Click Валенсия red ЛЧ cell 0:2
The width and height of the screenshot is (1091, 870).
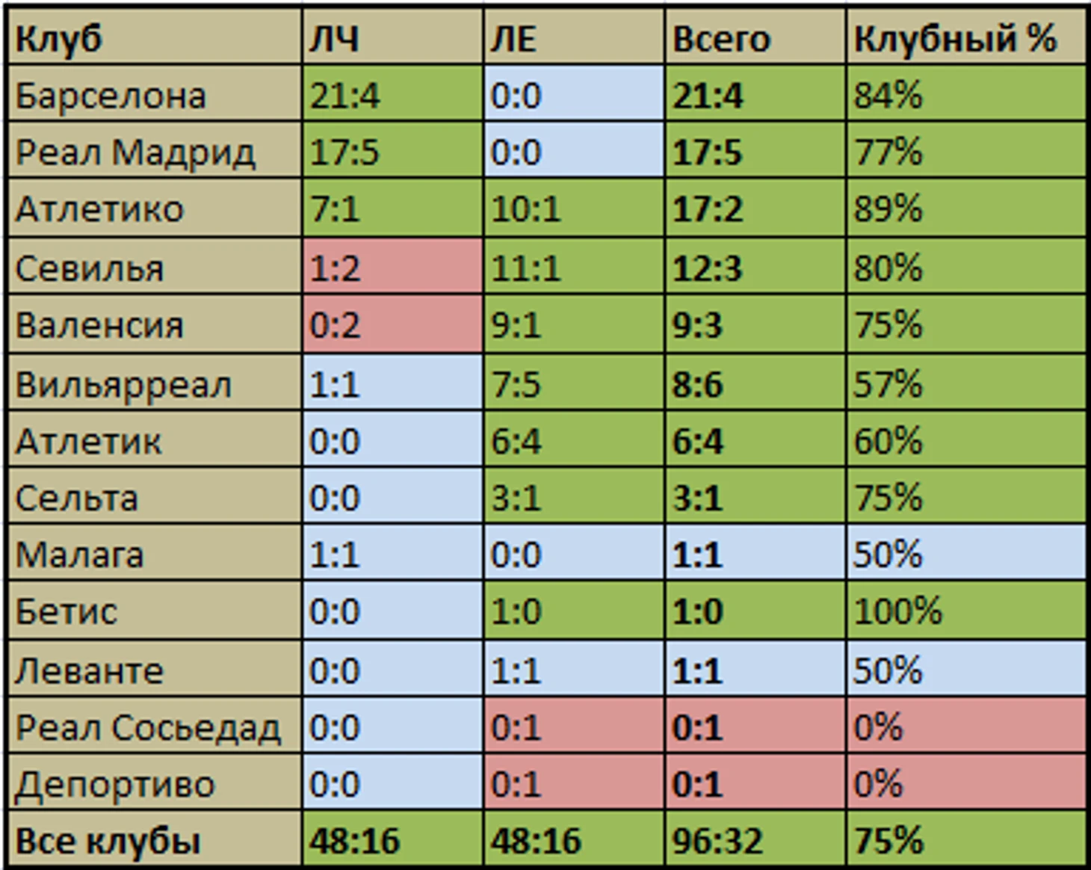[393, 324]
